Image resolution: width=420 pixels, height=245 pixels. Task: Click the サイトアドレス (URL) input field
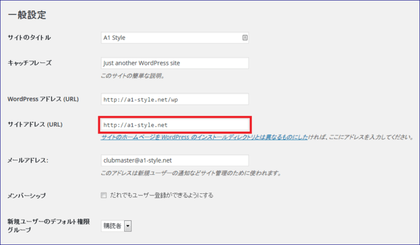click(175, 125)
